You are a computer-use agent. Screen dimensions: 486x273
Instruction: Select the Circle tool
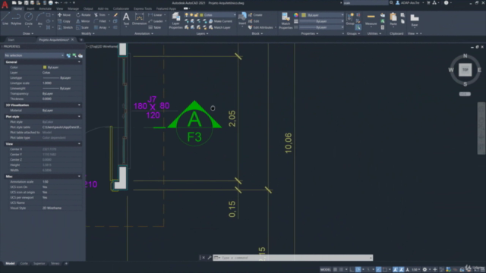pyautogui.click(x=29, y=19)
